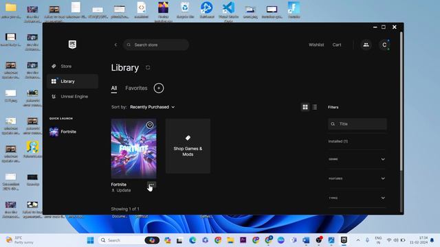Show hidden system tray icons
The width and height of the screenshot is (440, 247).
pyautogui.click(x=358, y=240)
